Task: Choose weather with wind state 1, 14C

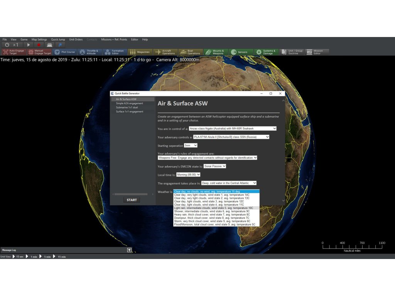Action: point(216,195)
